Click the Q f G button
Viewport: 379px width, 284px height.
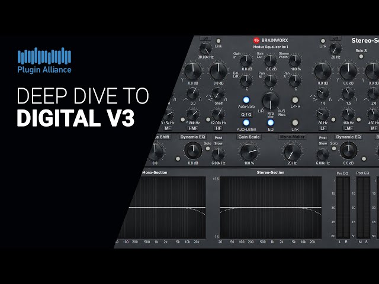246,114
